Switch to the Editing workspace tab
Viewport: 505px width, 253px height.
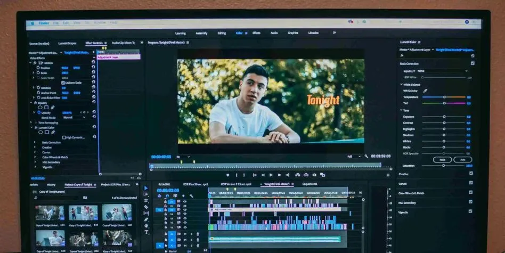click(x=221, y=33)
